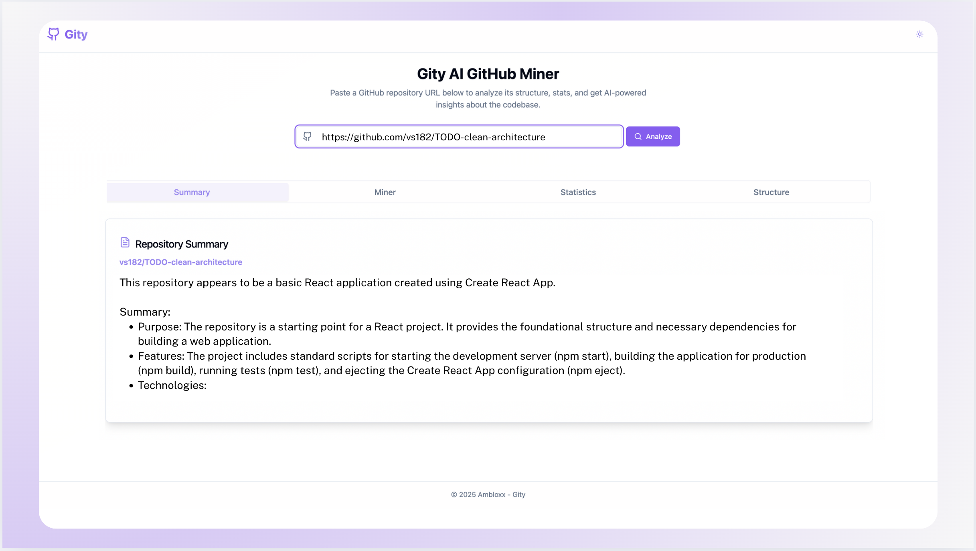Viewport: 976px width, 551px height.
Task: Toggle the sun light/dark theme switch
Action: click(919, 34)
